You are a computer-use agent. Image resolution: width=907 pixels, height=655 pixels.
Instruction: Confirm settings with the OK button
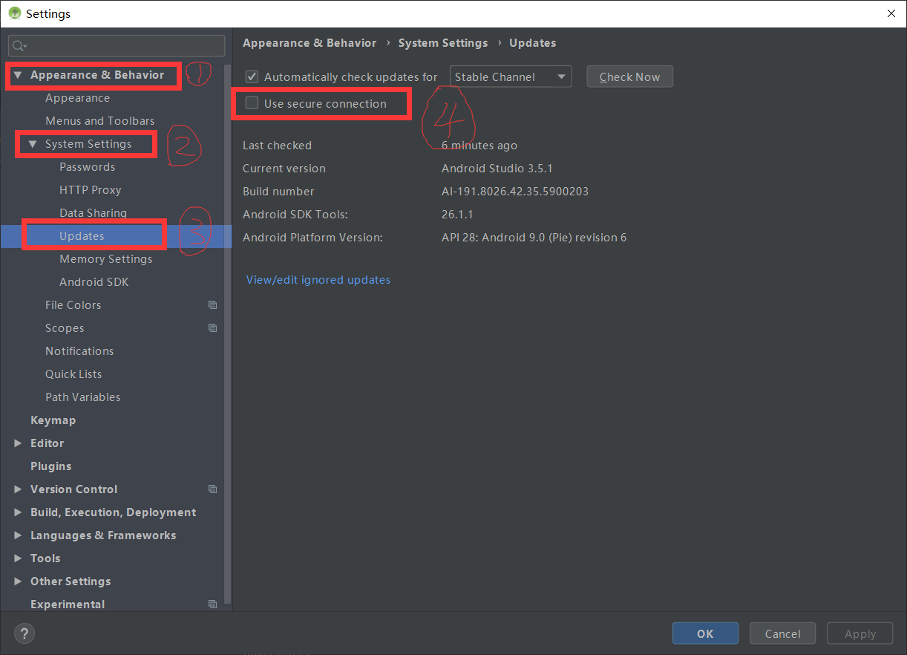pos(705,633)
